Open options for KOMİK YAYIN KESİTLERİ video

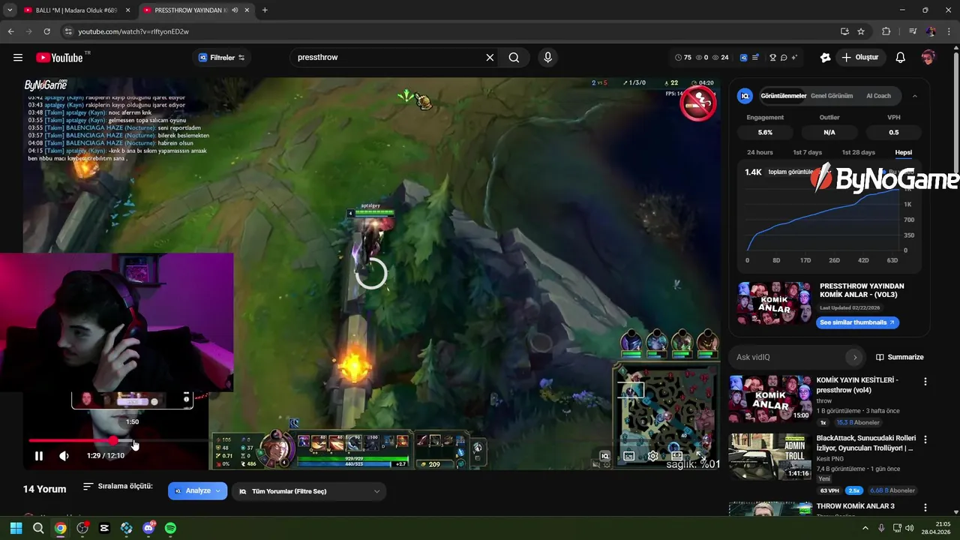(925, 382)
